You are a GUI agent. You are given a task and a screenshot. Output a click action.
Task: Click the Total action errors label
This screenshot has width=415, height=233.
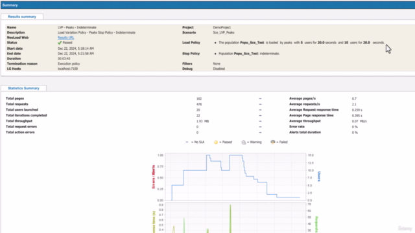[x=20, y=132]
